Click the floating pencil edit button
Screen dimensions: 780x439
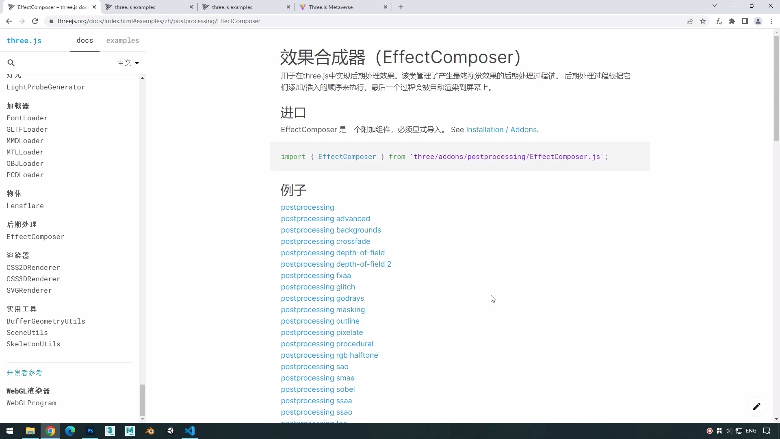pyautogui.click(x=756, y=406)
